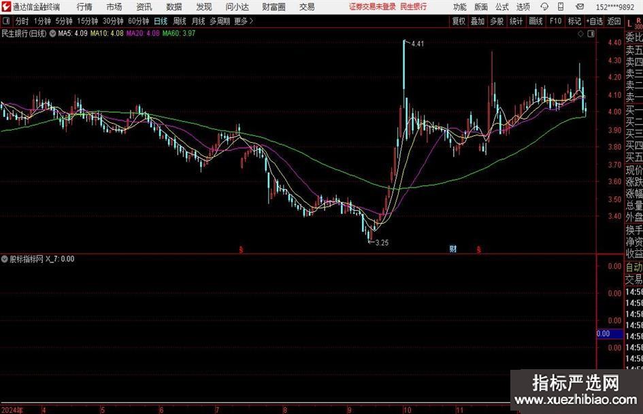Select the 日线 daily period tab
643x414 pixels.
[161, 21]
